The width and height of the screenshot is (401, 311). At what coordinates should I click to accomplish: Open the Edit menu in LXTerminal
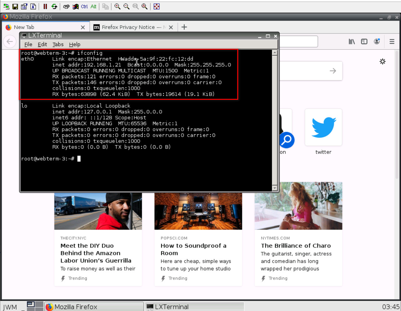point(42,44)
